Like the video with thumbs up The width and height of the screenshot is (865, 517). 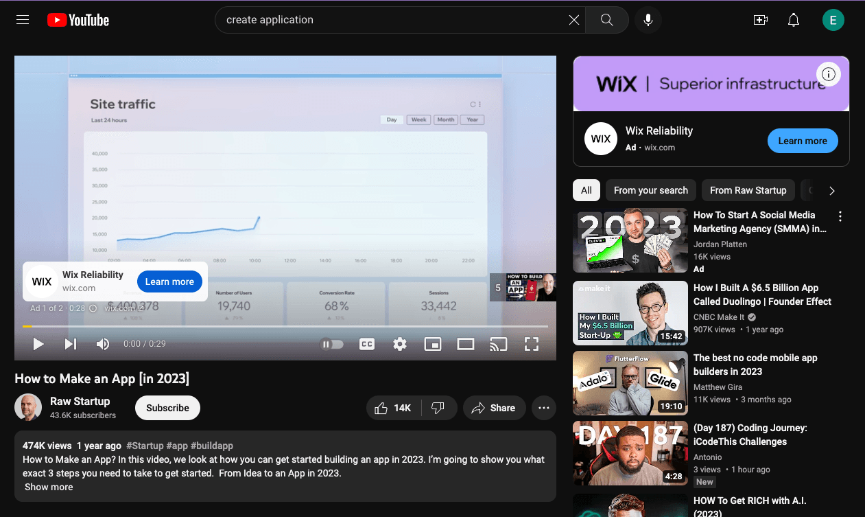click(393, 408)
